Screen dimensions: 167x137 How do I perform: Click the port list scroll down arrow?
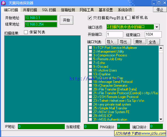(x=161, y=119)
